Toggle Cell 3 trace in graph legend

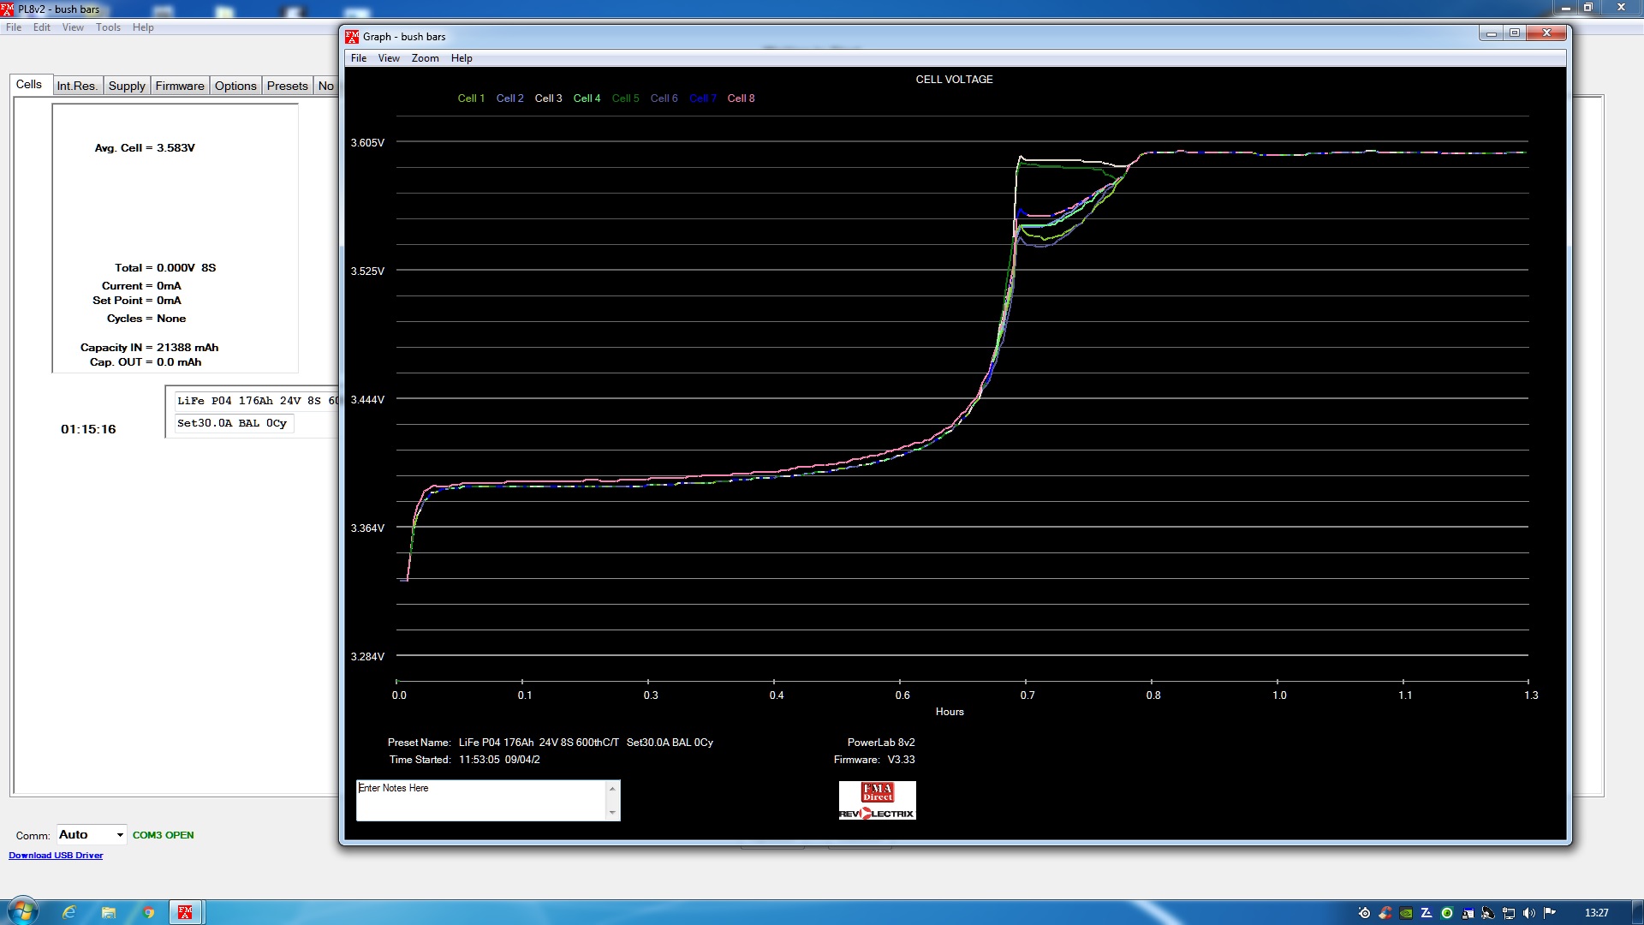pos(548,98)
